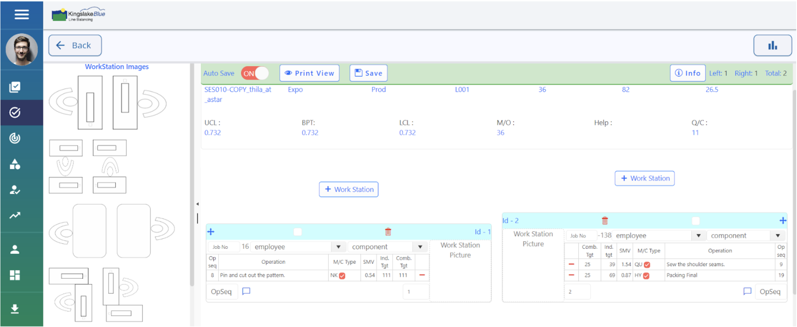
Task: Click plus icon on workstation Id - 1
Action: [x=211, y=232]
